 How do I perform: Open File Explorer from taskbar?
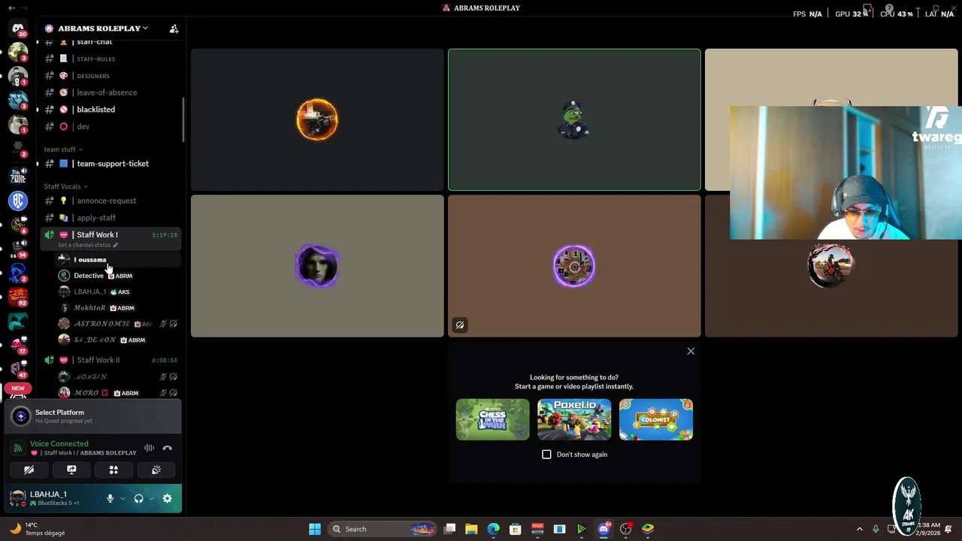(x=471, y=529)
